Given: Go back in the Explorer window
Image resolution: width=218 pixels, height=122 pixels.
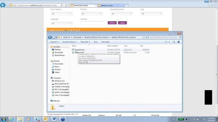Looking at the screenshot, I should [x=50, y=37].
